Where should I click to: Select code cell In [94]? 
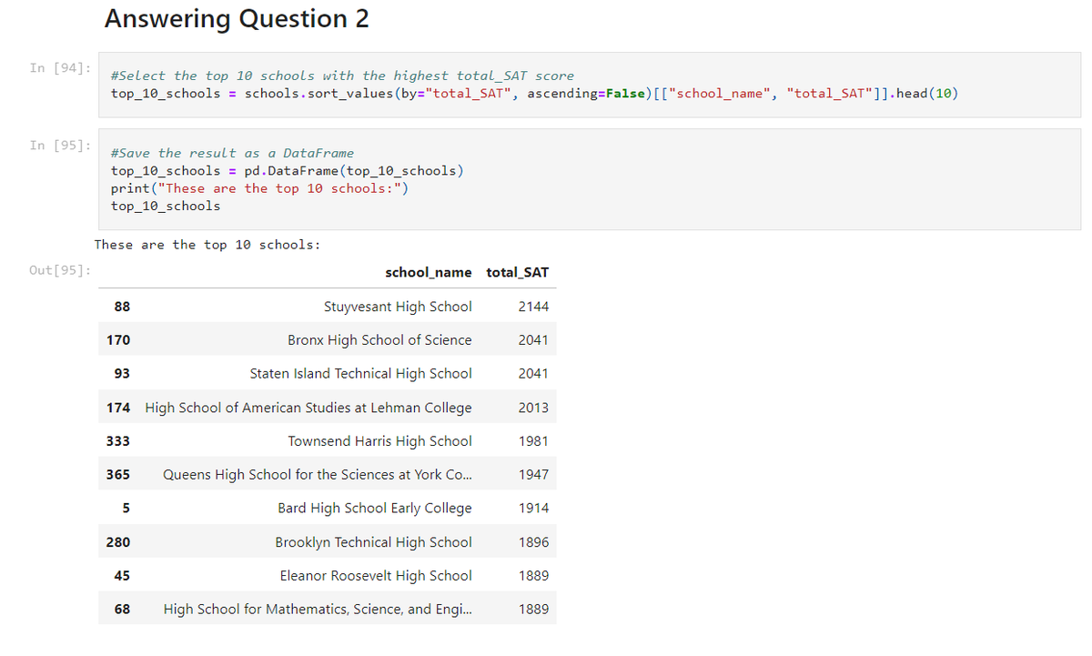[x=590, y=85]
